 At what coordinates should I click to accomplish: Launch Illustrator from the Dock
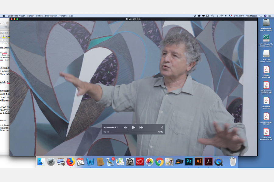click(198, 162)
